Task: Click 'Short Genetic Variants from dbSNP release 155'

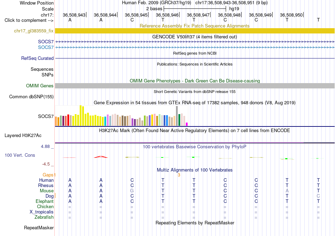Action: point(195,92)
